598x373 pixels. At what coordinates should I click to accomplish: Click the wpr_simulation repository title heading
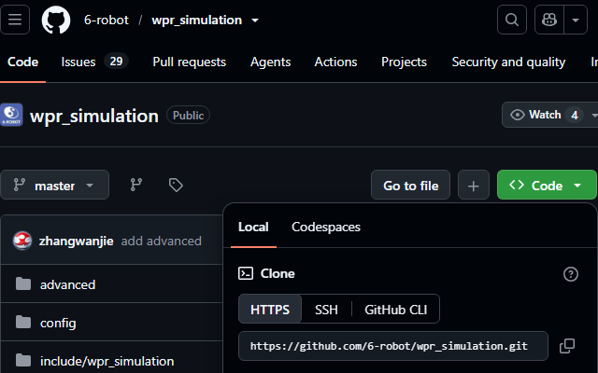tap(94, 116)
